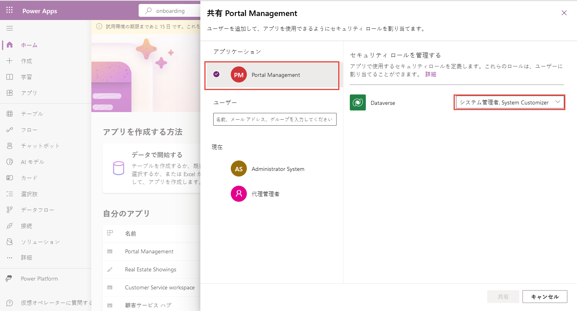Click the テーブル grid icon
Screen dimensions: 577x311
click(10, 114)
